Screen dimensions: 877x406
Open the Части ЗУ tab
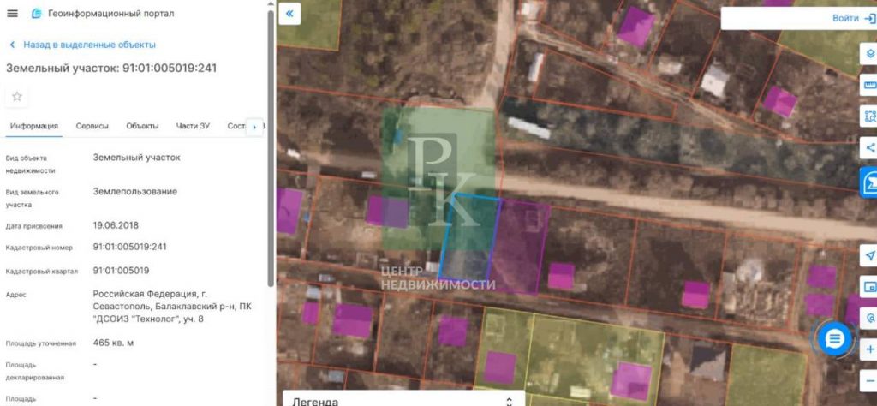[x=193, y=126]
